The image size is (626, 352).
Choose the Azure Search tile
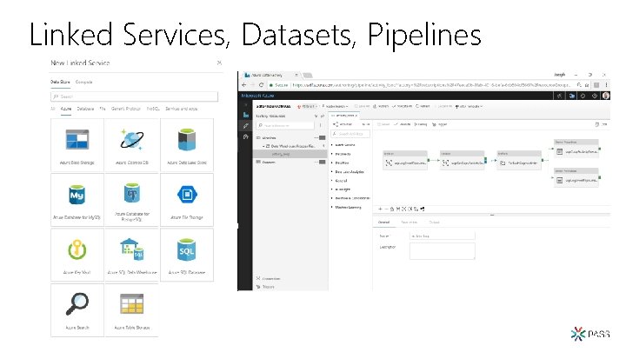(x=77, y=310)
